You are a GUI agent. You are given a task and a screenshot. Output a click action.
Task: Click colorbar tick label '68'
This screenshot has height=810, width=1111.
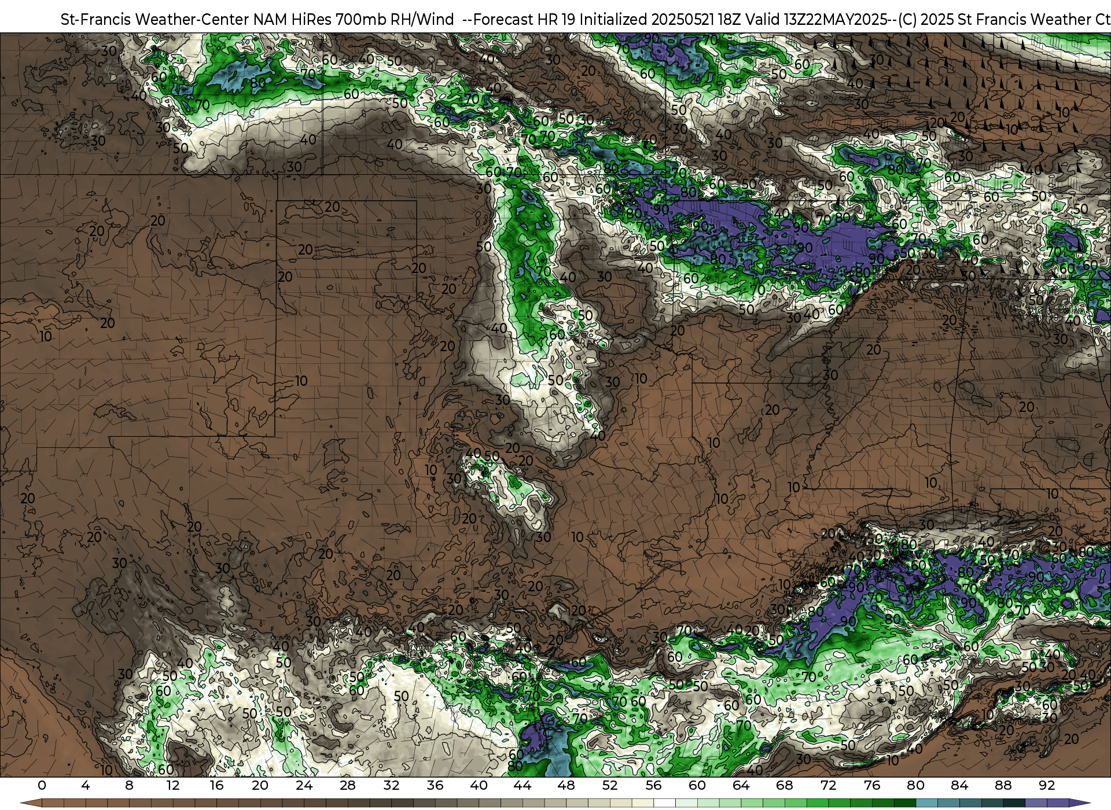tap(785, 786)
